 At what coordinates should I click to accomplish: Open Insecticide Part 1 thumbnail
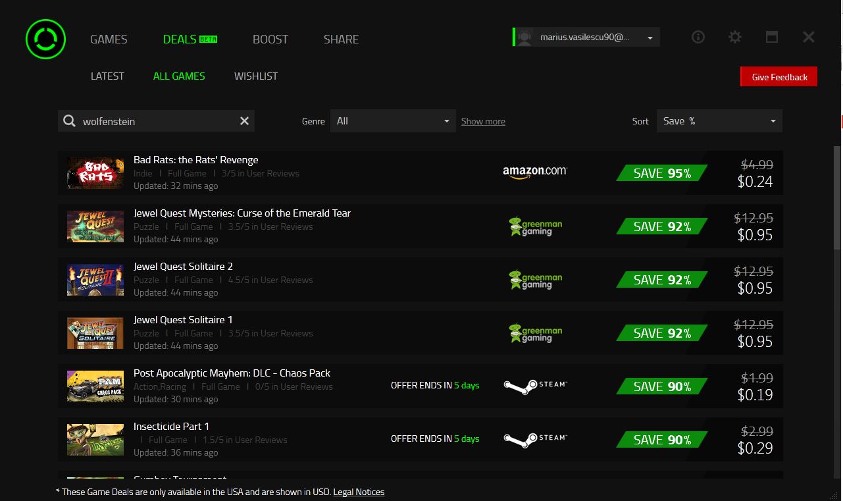tap(95, 439)
